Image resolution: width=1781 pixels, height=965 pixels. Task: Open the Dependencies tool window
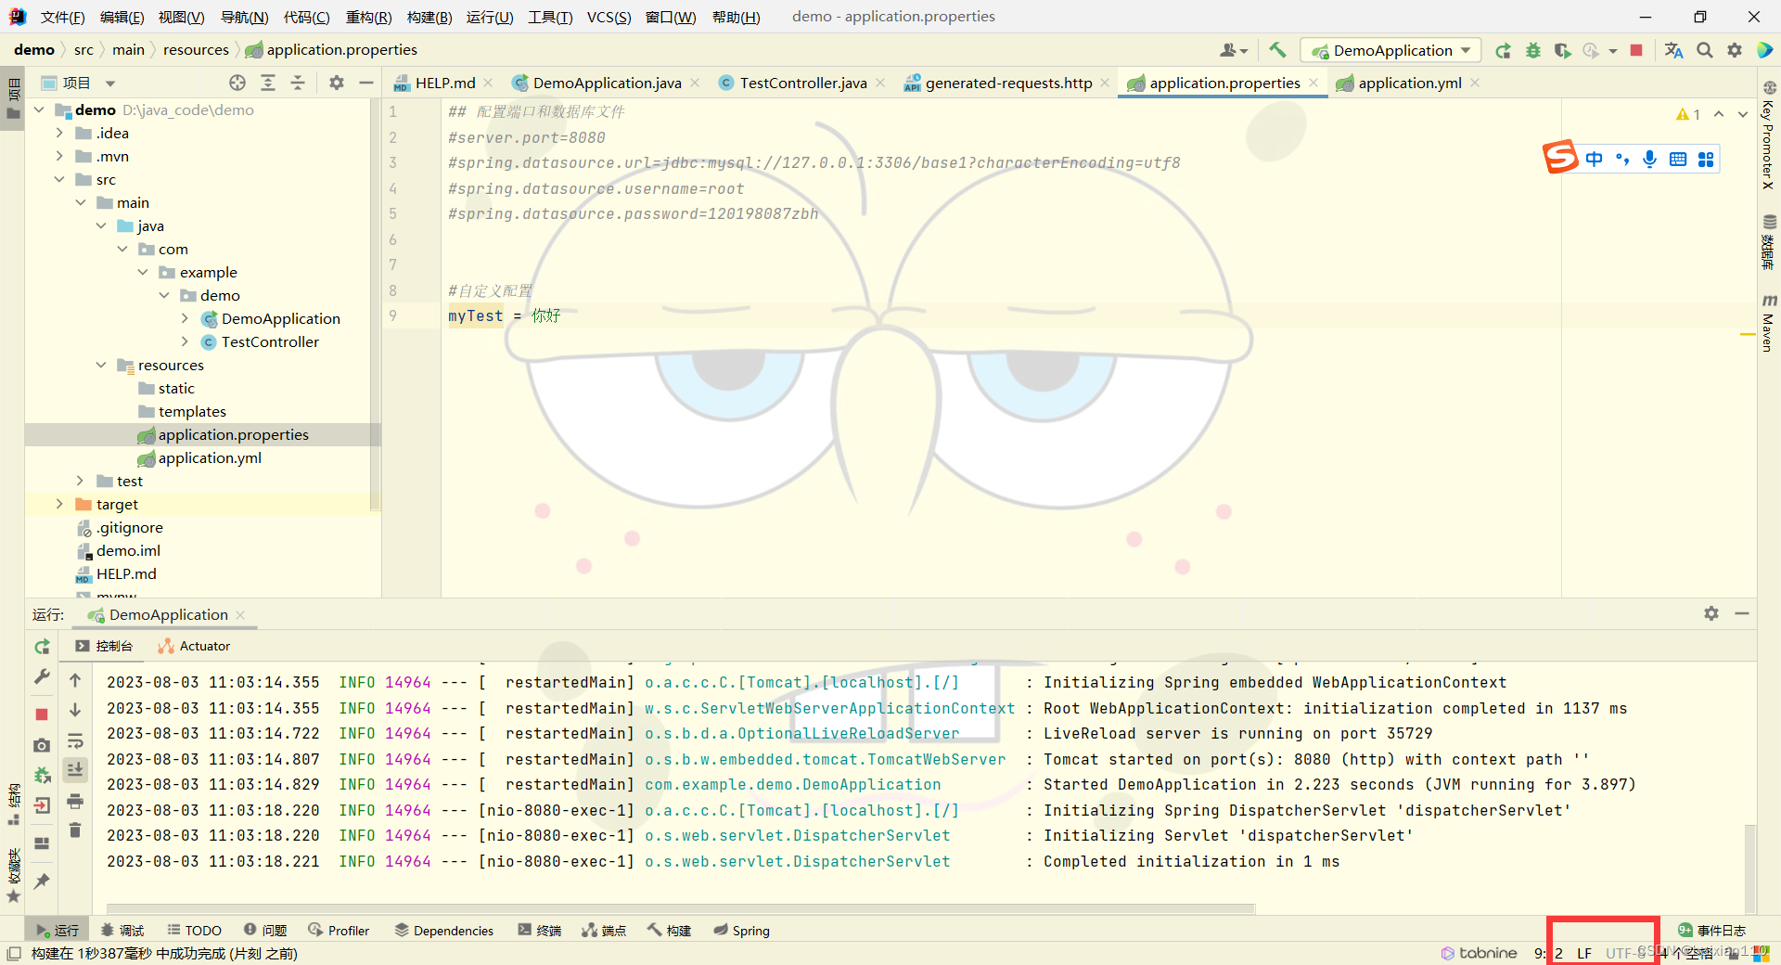pos(444,930)
